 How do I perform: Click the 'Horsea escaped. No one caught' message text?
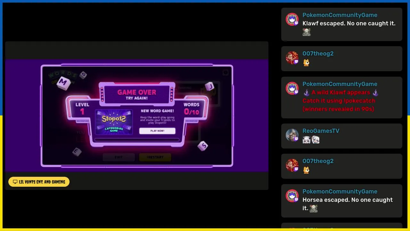[x=348, y=200]
